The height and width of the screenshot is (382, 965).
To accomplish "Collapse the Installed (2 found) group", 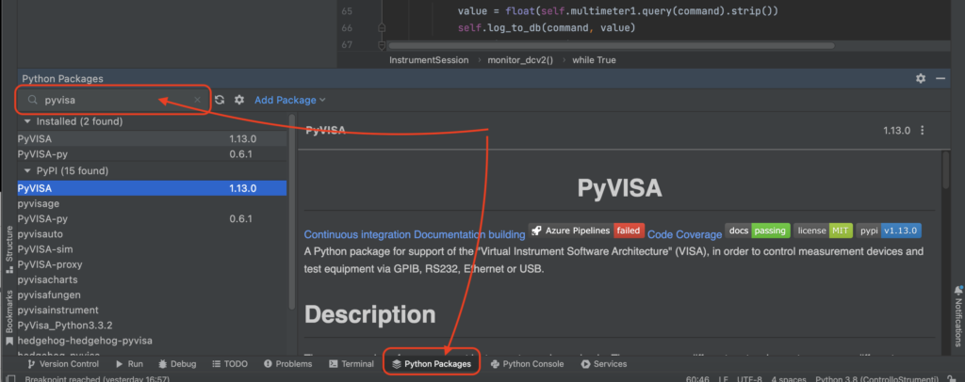I will pos(27,121).
